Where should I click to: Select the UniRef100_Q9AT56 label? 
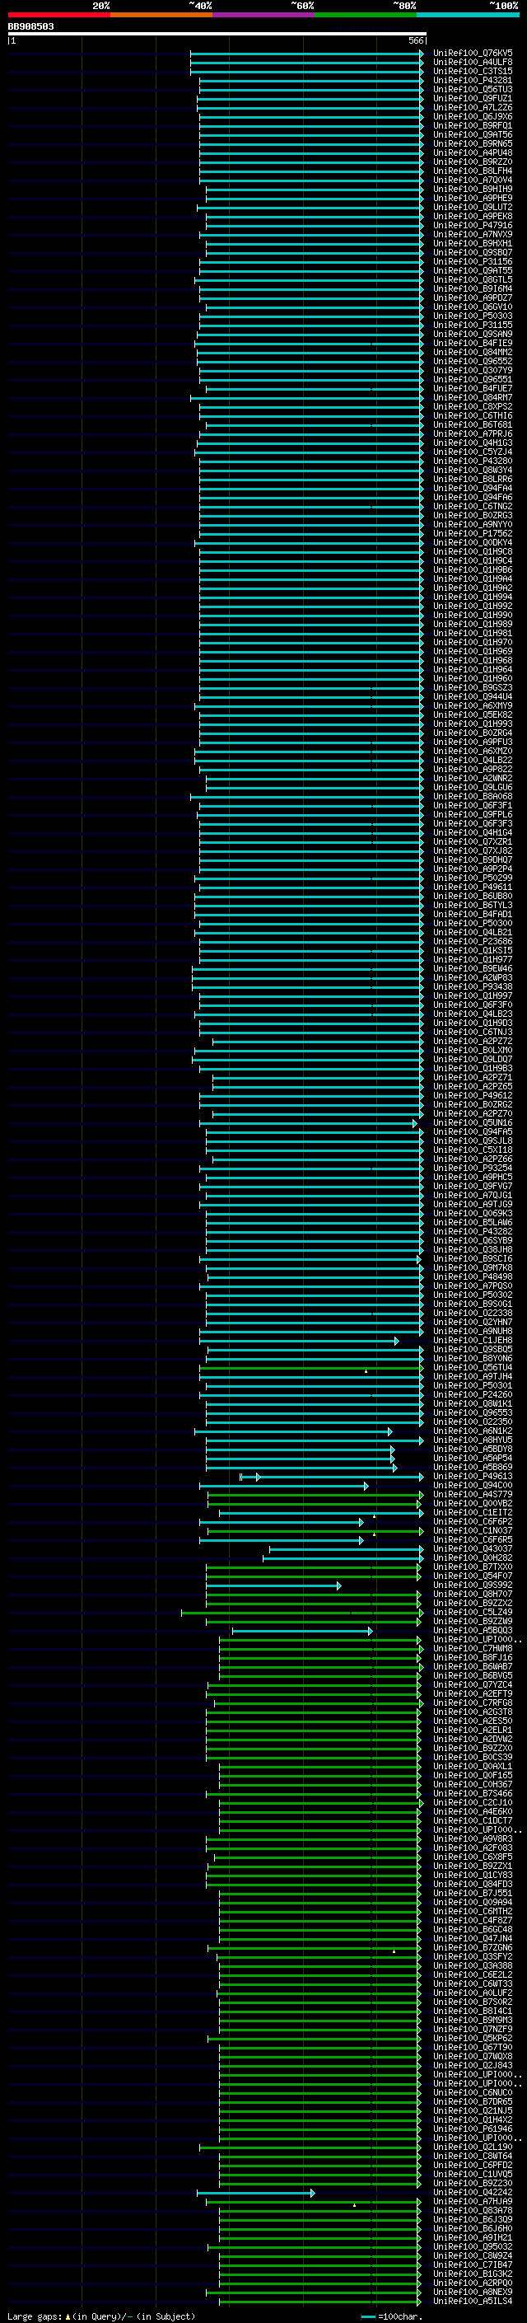point(473,134)
